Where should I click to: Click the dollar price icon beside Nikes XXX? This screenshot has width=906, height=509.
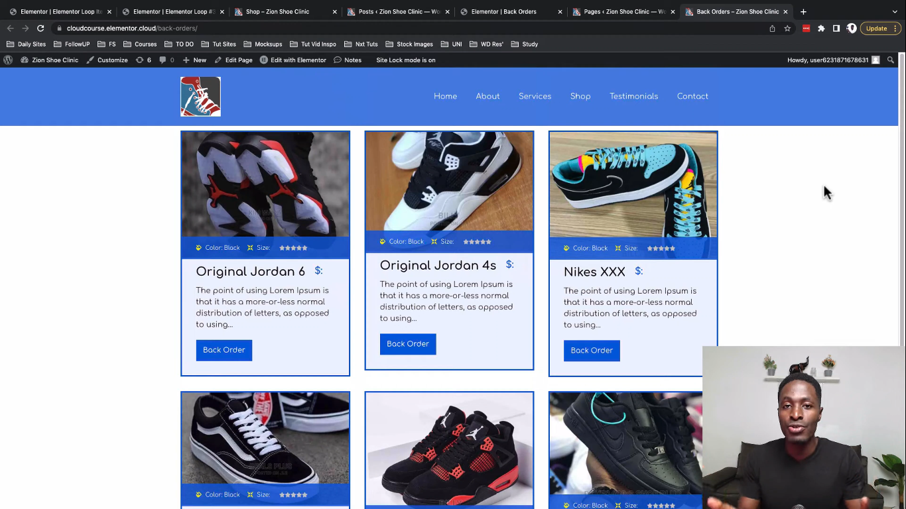pyautogui.click(x=639, y=271)
